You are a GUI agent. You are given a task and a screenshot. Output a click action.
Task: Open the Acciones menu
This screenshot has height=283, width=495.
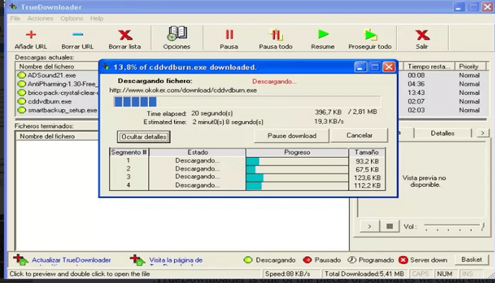point(40,18)
